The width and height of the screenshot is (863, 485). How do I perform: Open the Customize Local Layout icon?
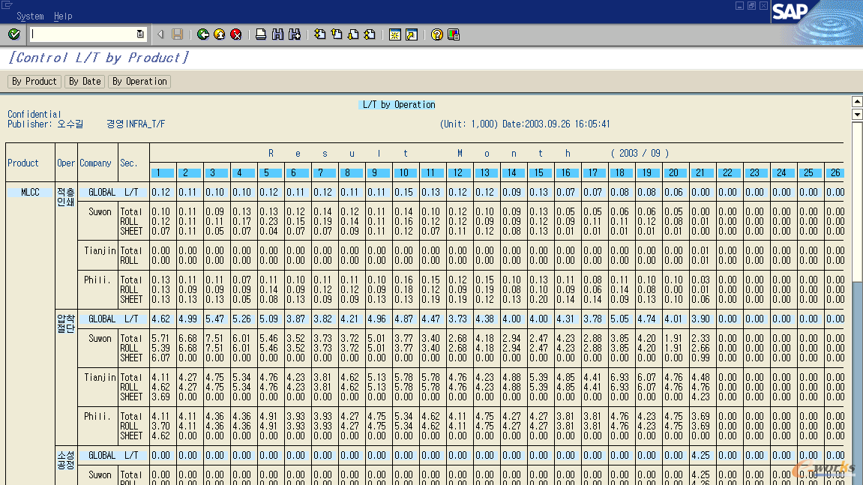(454, 34)
